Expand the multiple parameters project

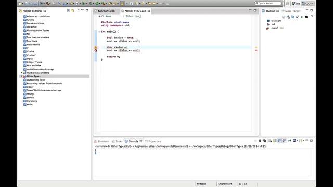tap(21, 73)
